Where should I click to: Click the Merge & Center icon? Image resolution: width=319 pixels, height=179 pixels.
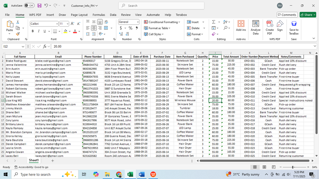106,28
